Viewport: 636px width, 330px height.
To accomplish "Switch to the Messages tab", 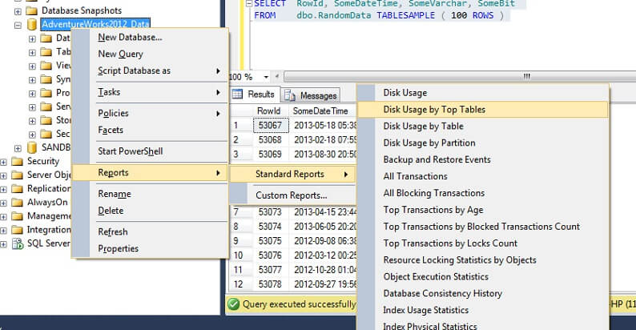I will point(311,95).
